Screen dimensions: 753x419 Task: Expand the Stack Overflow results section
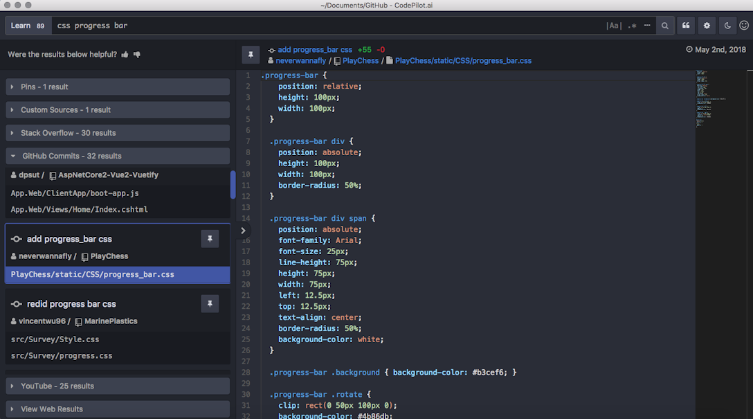point(117,132)
